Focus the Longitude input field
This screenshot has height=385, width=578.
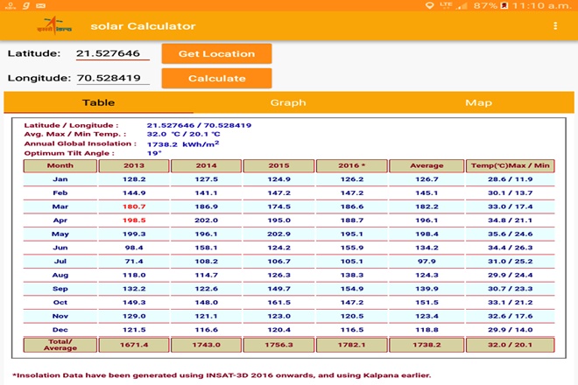[x=112, y=79]
